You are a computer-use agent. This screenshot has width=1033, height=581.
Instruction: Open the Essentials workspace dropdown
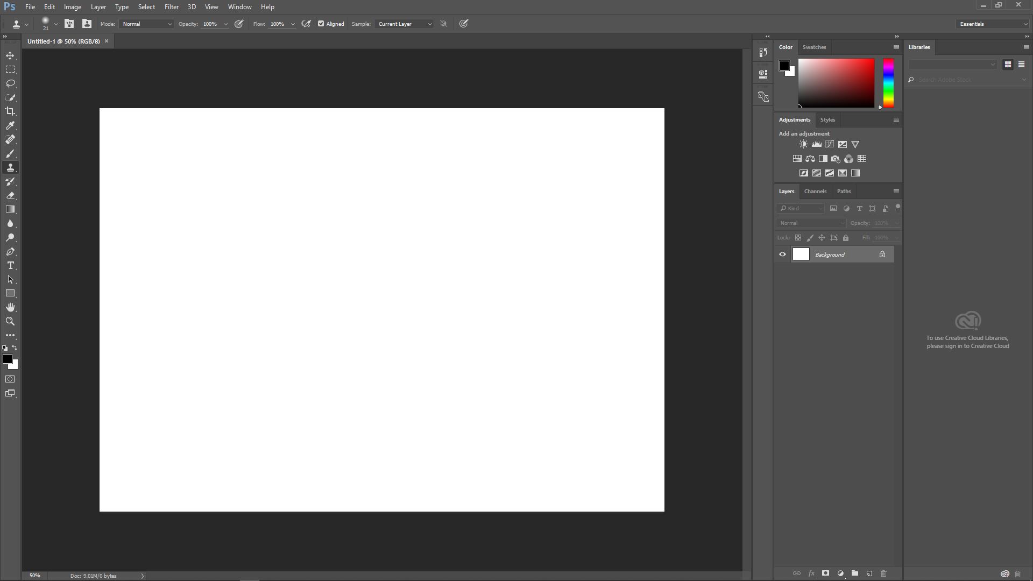(x=993, y=24)
